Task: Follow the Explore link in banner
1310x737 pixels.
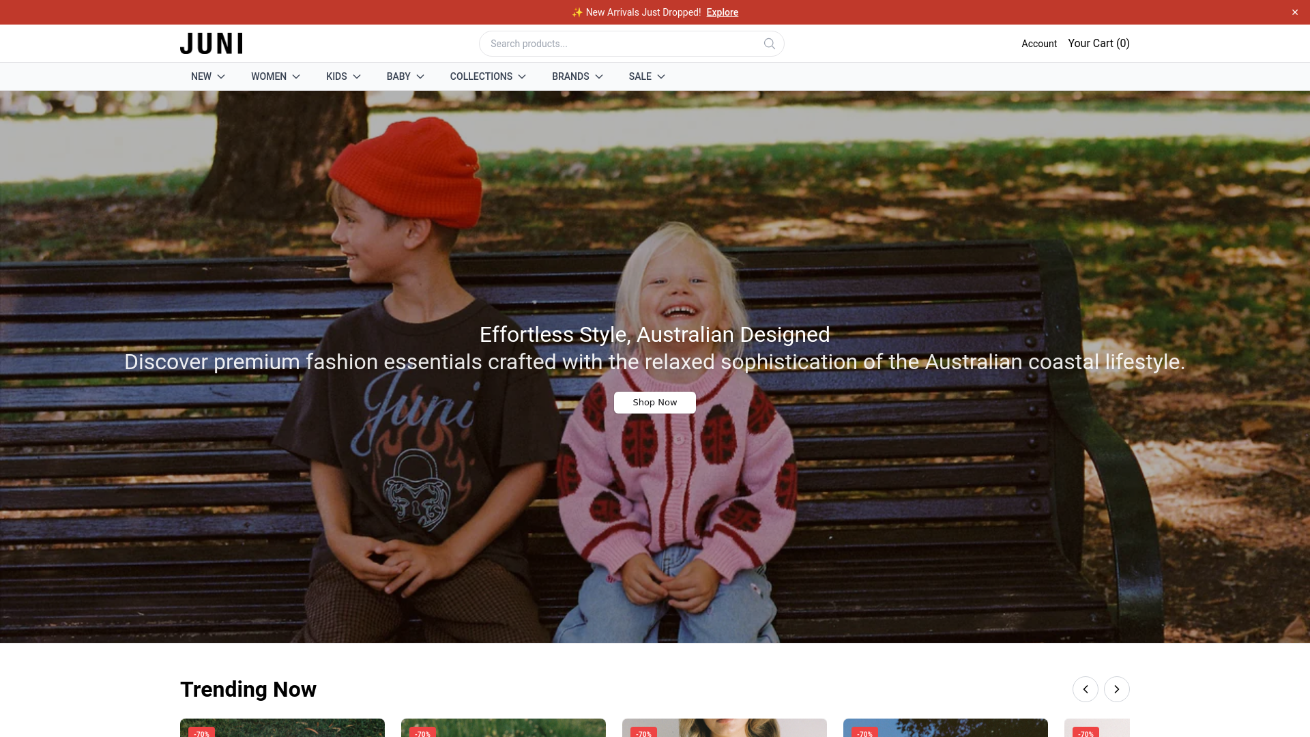Action: click(x=722, y=12)
